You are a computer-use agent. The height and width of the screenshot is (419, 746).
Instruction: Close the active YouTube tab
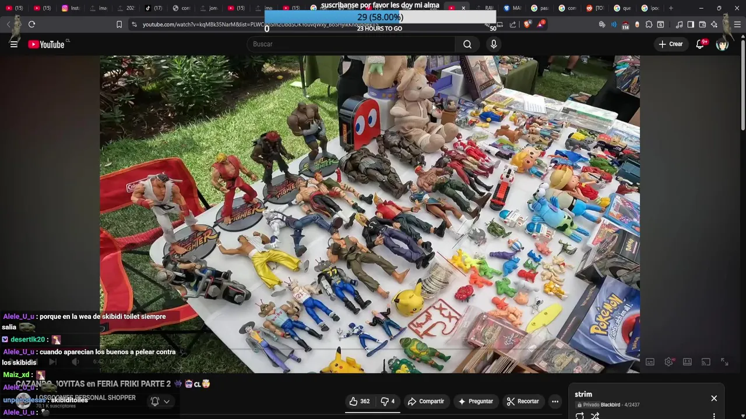[x=463, y=8]
